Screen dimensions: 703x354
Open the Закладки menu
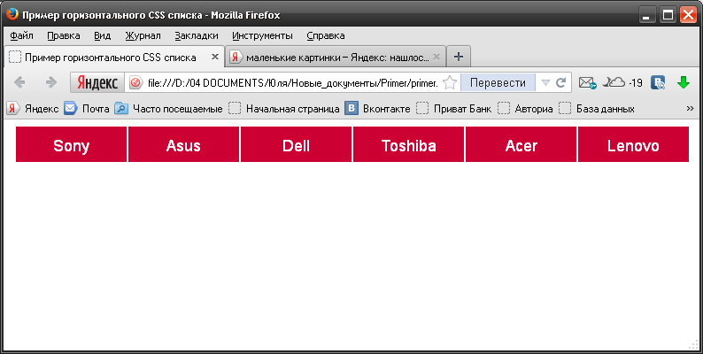click(197, 35)
